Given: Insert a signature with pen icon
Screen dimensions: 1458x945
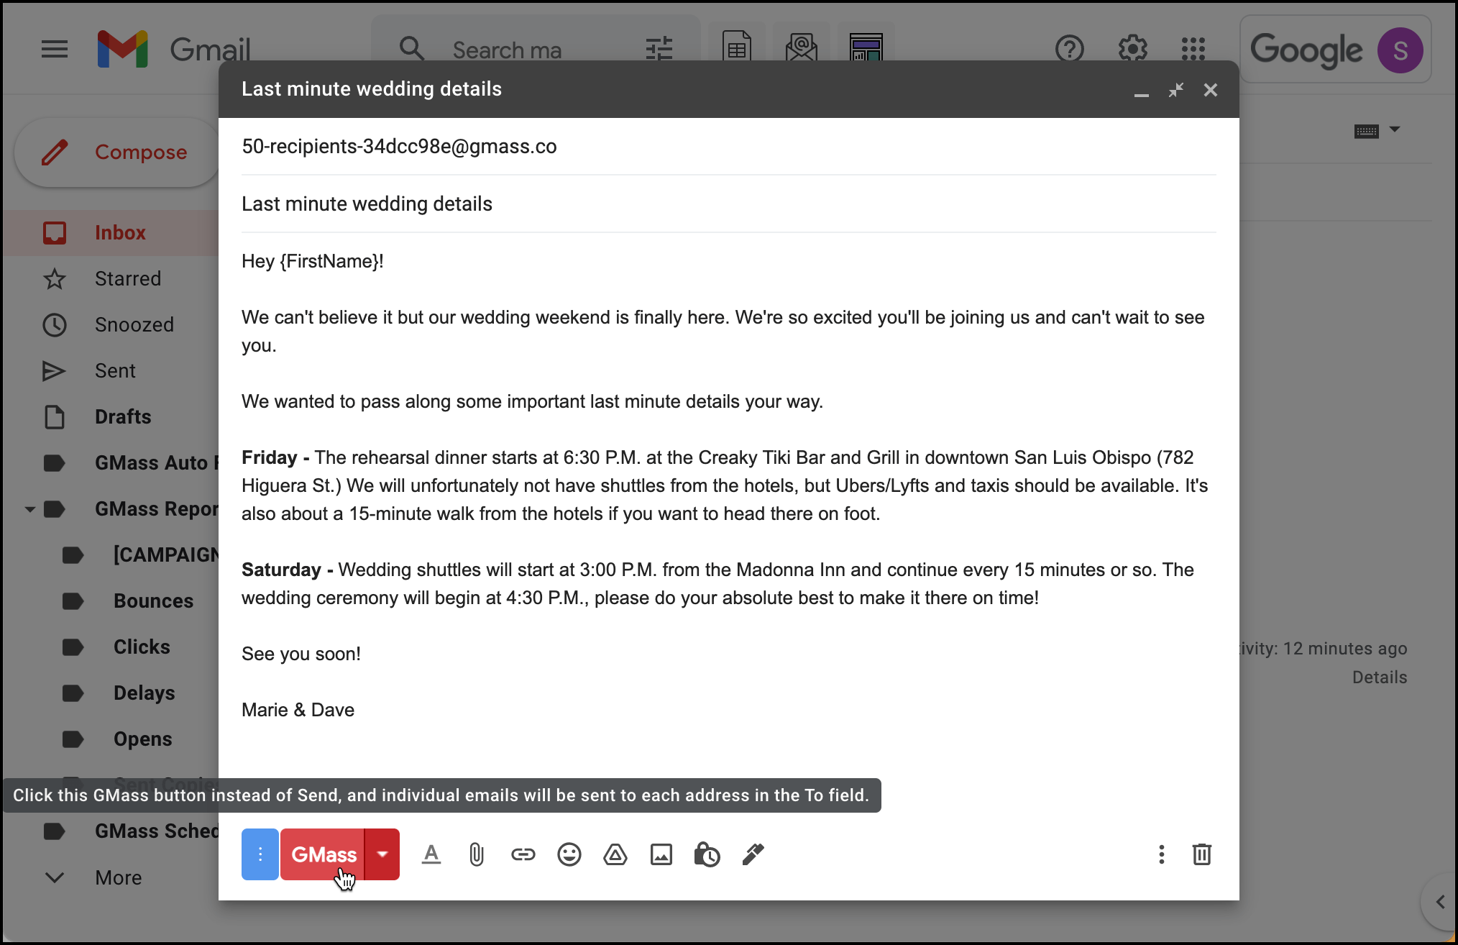Looking at the screenshot, I should click(753, 854).
